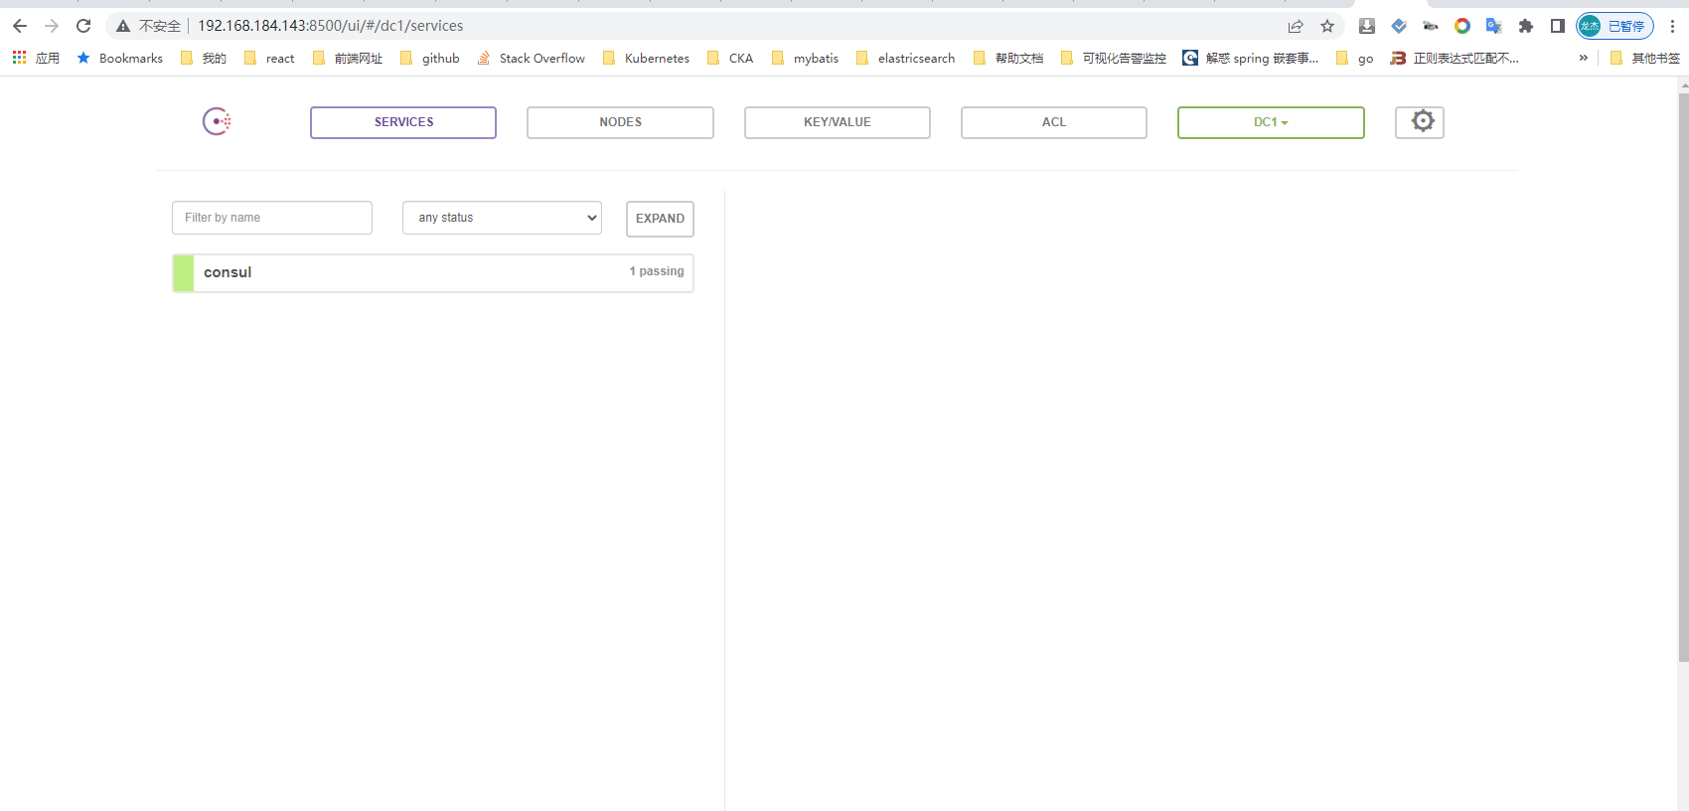The height and width of the screenshot is (811, 1689).
Task: Open the download extension icon
Action: coord(1367,26)
